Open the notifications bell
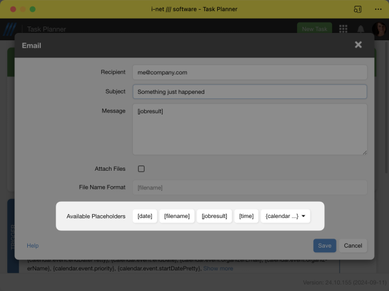This screenshot has width=389, height=291. (x=360, y=29)
